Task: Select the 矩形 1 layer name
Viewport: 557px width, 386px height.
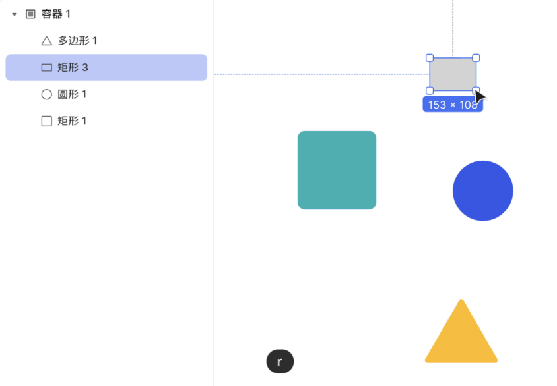Action: 72,121
